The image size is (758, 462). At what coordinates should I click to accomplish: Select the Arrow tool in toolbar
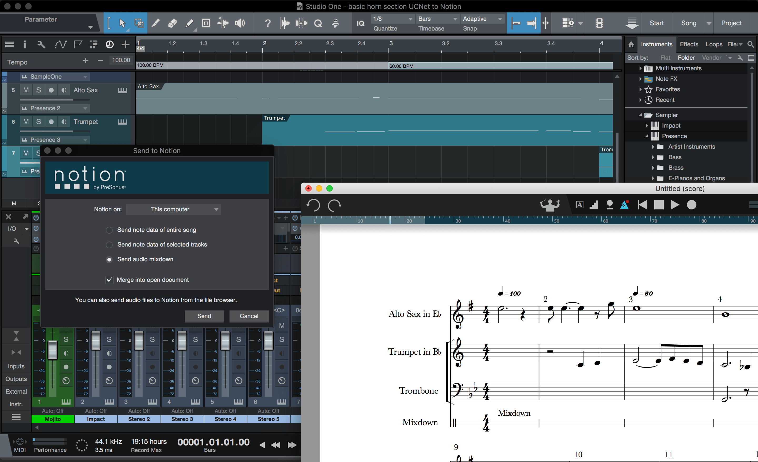[122, 23]
